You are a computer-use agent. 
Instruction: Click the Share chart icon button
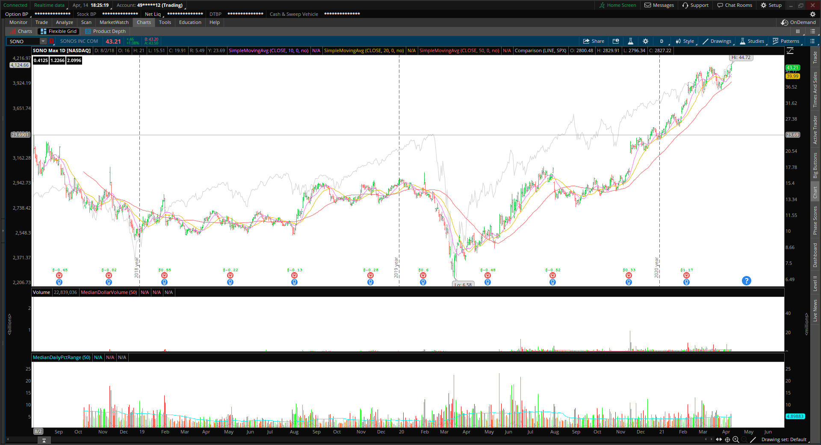pyautogui.click(x=594, y=41)
